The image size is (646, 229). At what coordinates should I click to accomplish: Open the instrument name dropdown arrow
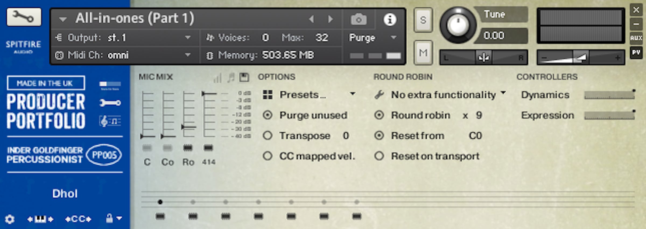tap(63, 19)
